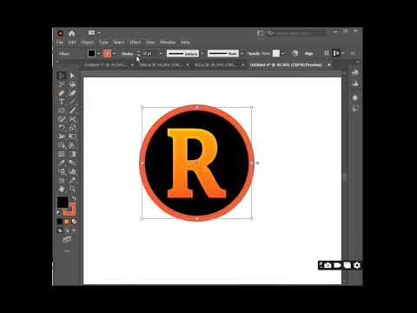
Task: Click the control-bar orange stroke swatch
Action: pyautogui.click(x=108, y=53)
